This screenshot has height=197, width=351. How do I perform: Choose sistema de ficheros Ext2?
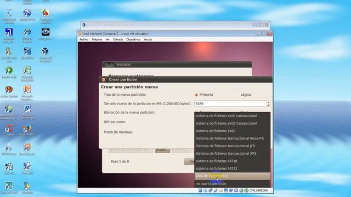click(x=232, y=131)
